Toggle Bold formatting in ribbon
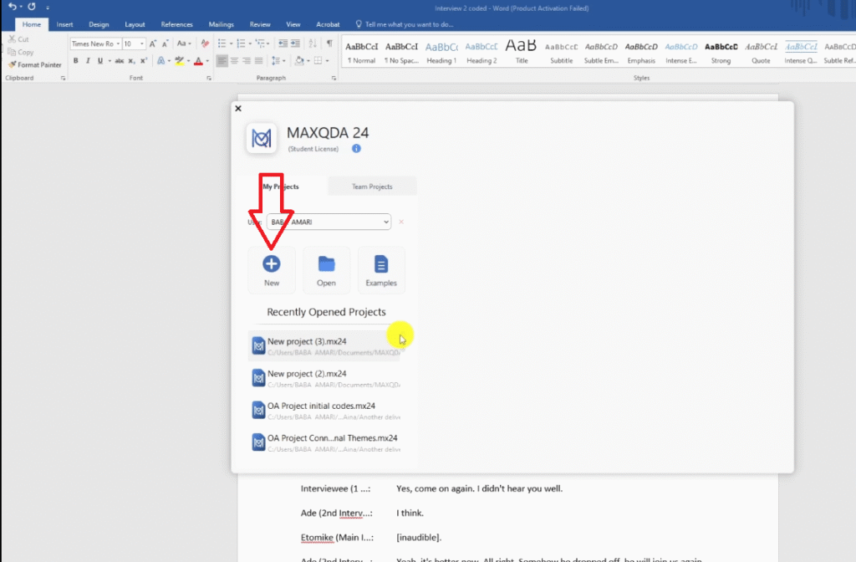 tap(75, 61)
